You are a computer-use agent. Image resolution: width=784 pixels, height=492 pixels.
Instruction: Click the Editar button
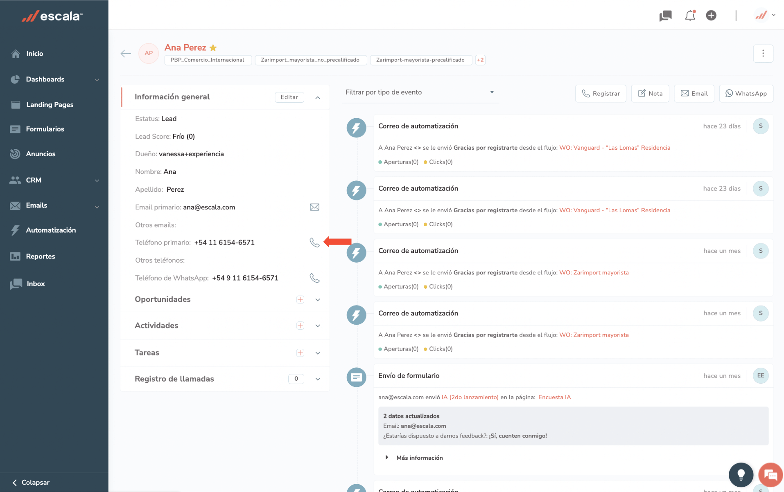[x=289, y=97]
